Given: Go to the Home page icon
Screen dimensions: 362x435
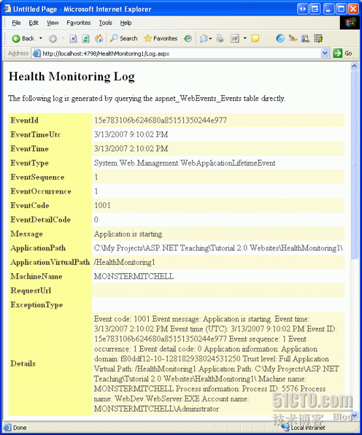Looking at the screenshot, I should [x=98, y=38].
